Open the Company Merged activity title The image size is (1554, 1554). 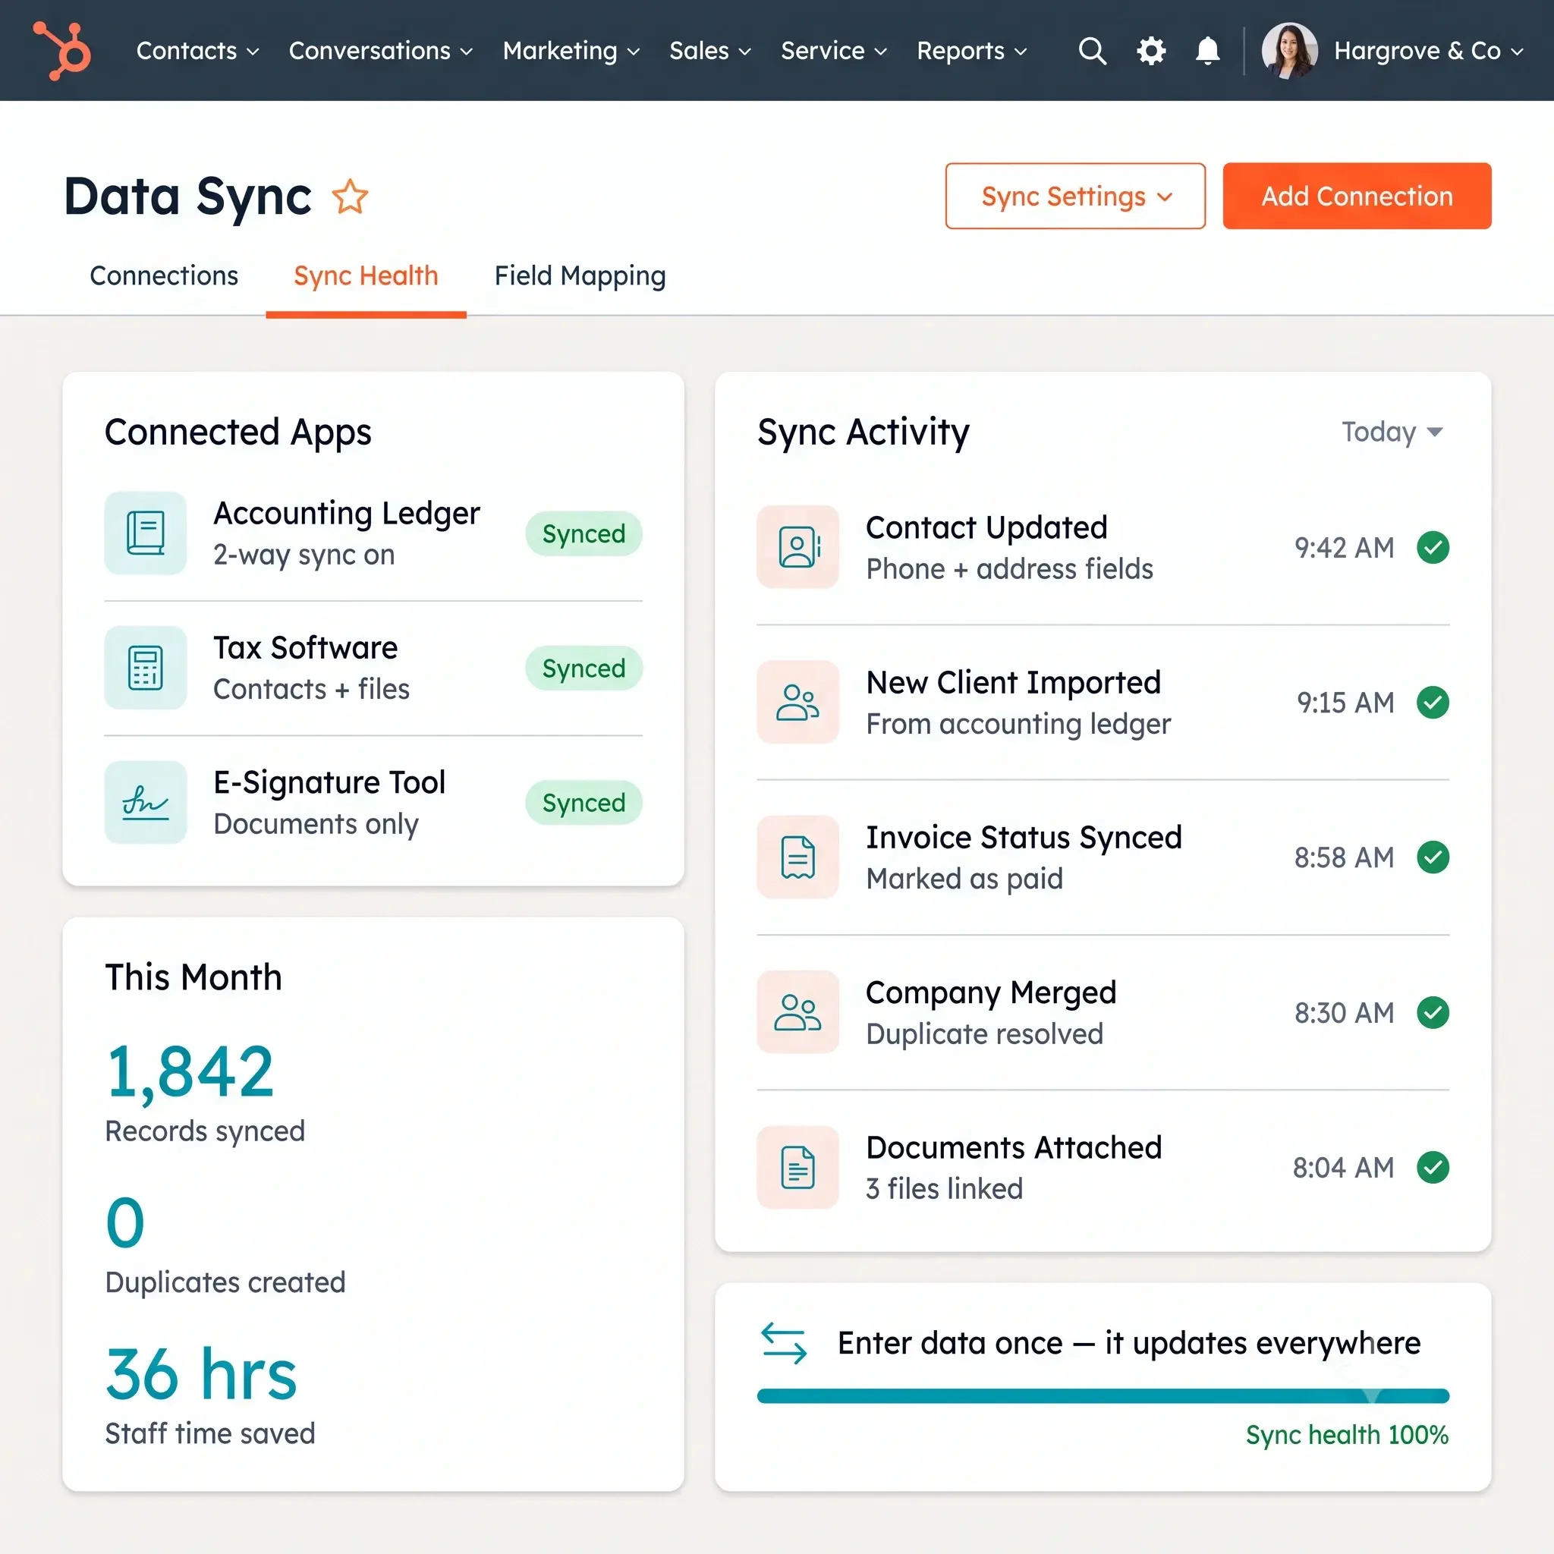(x=991, y=992)
